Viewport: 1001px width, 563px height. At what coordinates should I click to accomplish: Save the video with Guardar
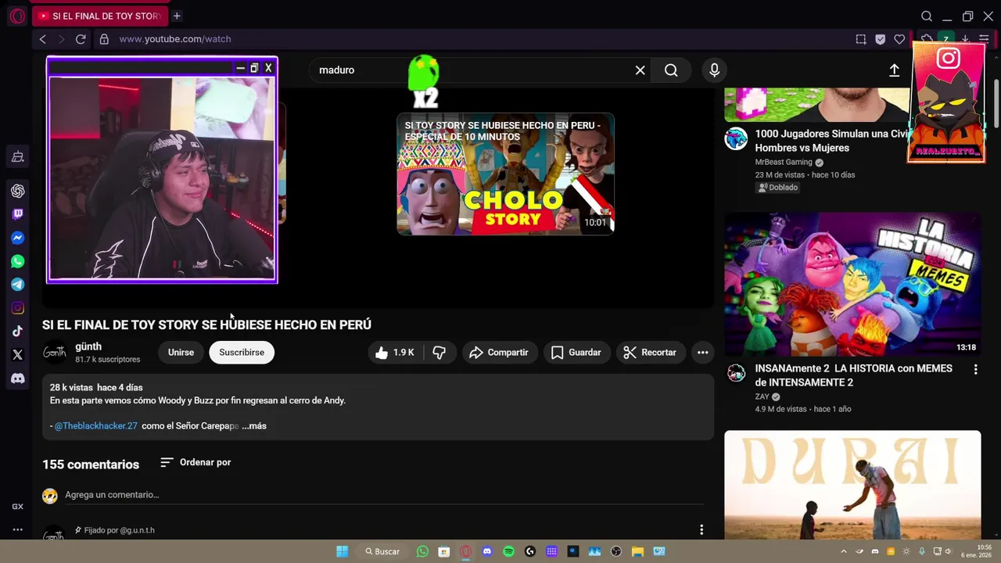[x=576, y=353]
